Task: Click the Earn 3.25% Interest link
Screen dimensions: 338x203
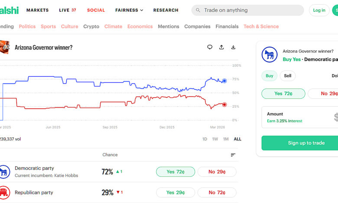Action: coord(285,121)
